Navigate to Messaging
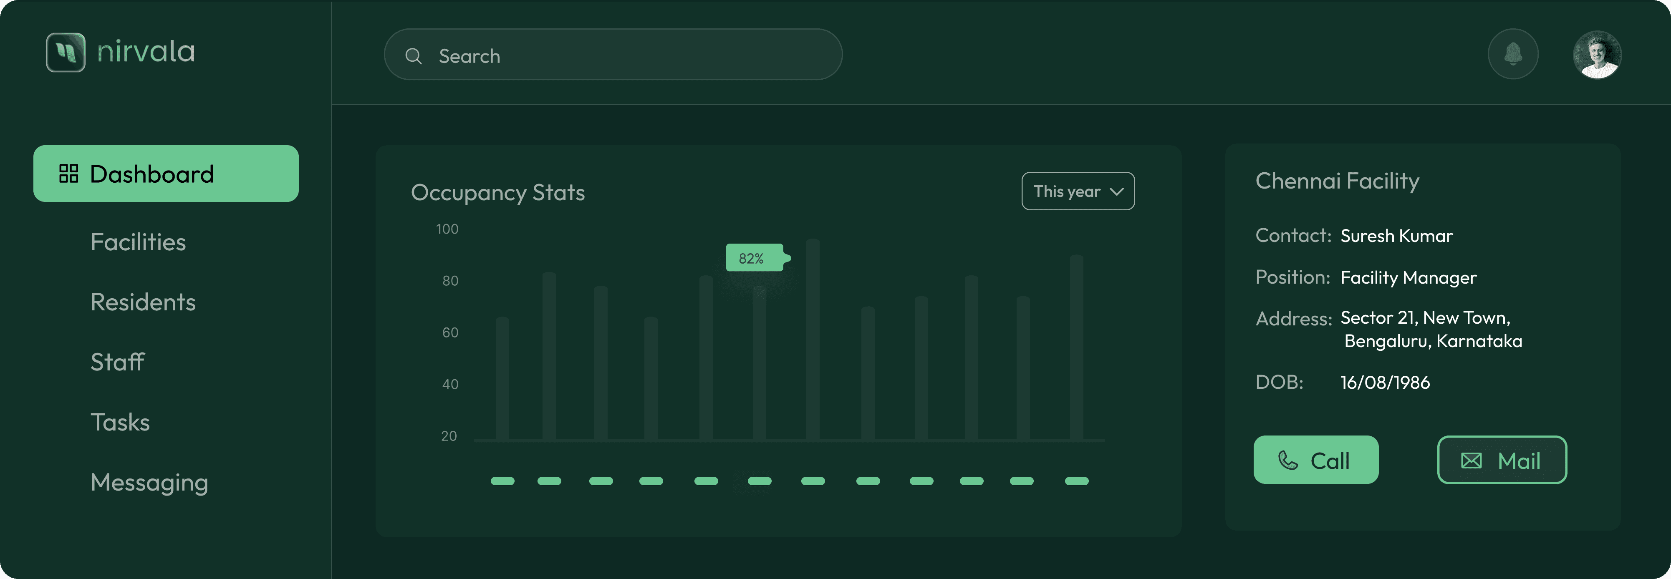Viewport: 1671px width, 579px height. click(149, 482)
